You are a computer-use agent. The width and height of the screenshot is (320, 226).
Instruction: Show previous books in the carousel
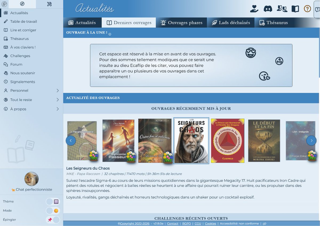71,140
